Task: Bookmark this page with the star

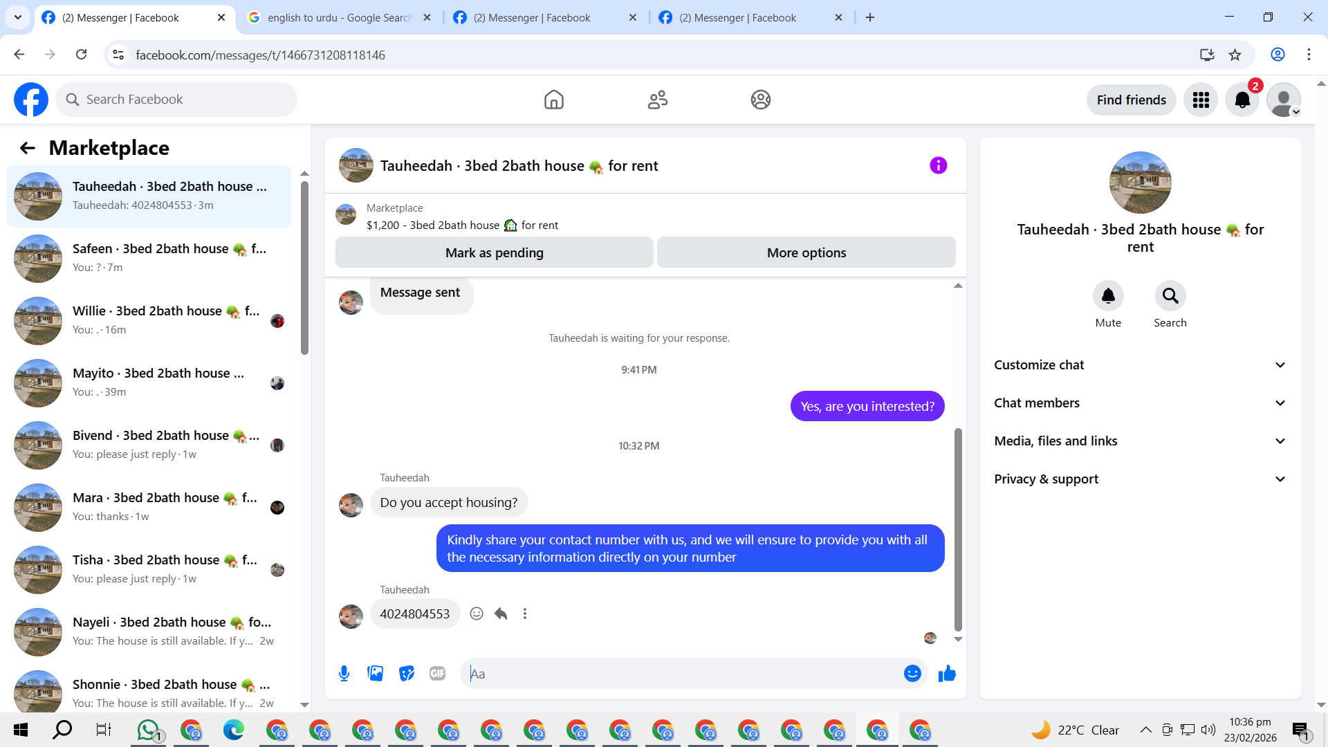Action: 1235,55
